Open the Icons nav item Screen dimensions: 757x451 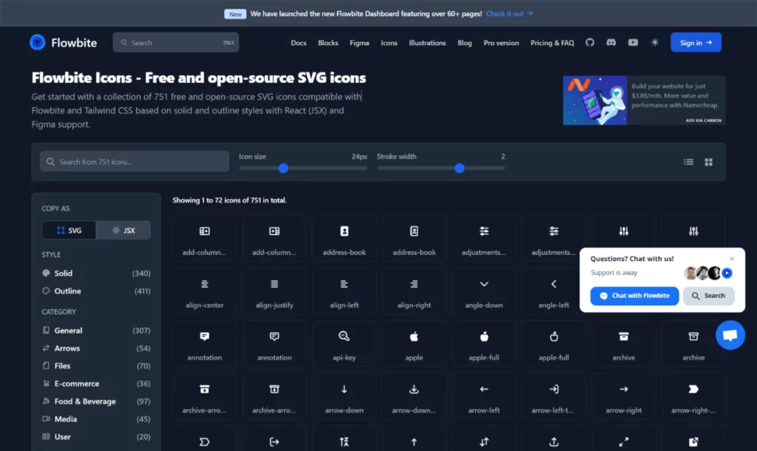tap(389, 43)
